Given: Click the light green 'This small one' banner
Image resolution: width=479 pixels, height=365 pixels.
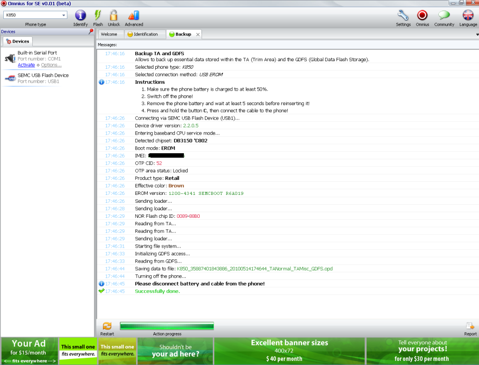Looking at the screenshot, I should pos(78,351).
